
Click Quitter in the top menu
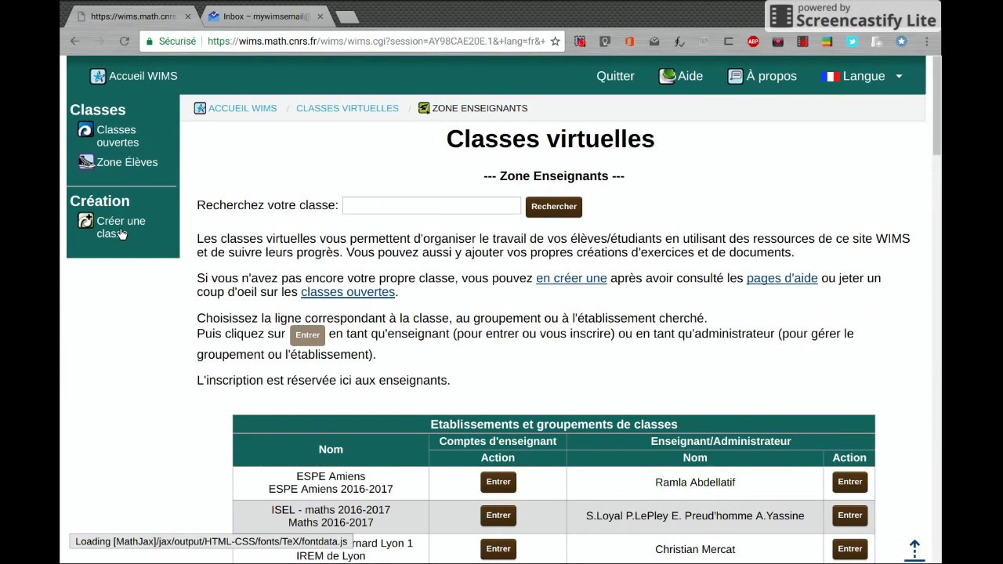(x=615, y=76)
